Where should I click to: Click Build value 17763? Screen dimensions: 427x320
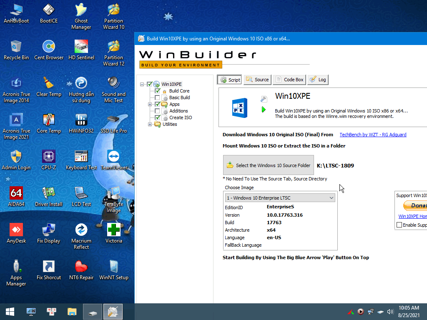click(274, 222)
